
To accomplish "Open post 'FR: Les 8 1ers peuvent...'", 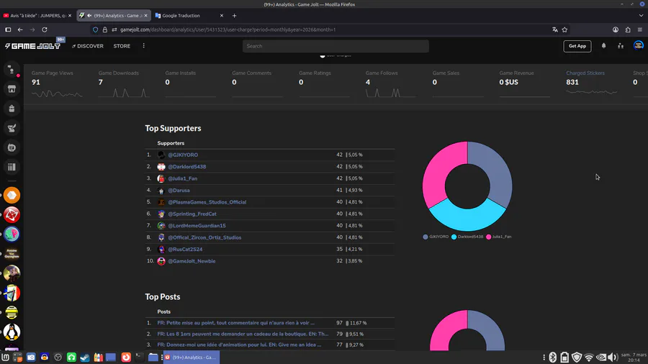I will point(243,334).
